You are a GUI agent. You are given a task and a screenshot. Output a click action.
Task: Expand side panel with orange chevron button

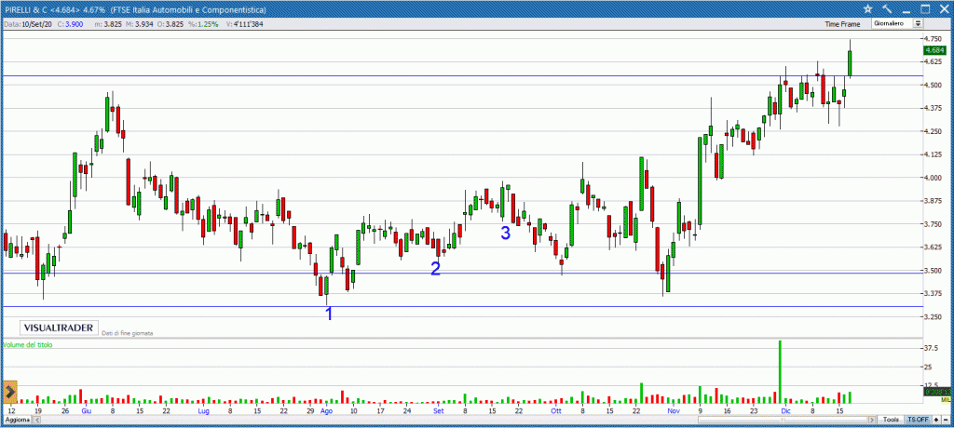pyautogui.click(x=9, y=392)
